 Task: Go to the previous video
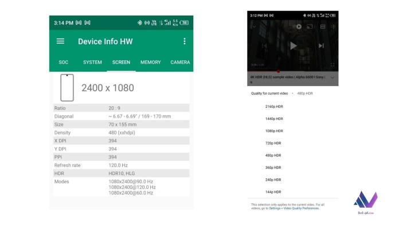click(x=264, y=45)
